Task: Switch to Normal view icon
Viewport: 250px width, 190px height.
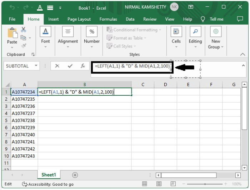Action: [144, 184]
